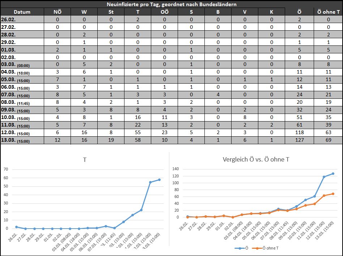Click the value 69 in Ö ohne T column
Screen dimensions: 343x256
[x=328, y=140]
